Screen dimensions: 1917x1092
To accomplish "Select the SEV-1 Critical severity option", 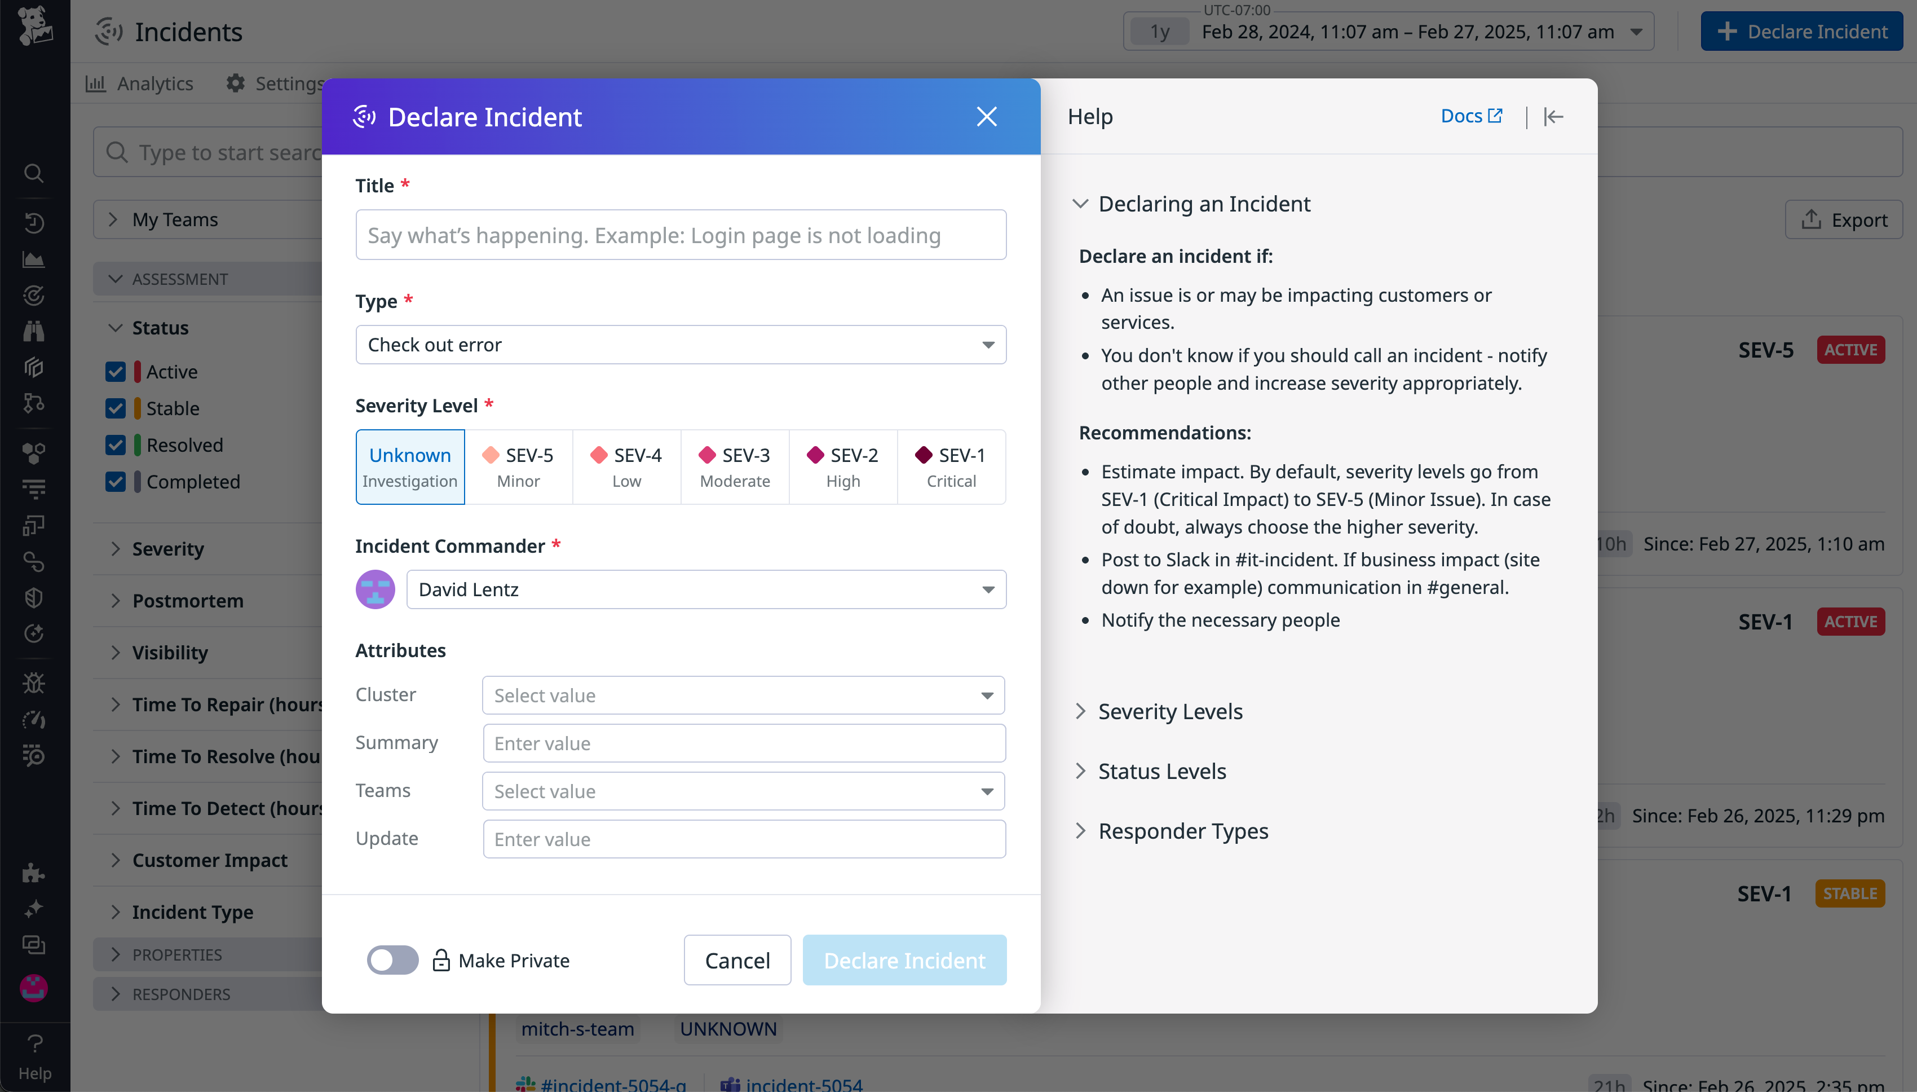I will point(951,466).
